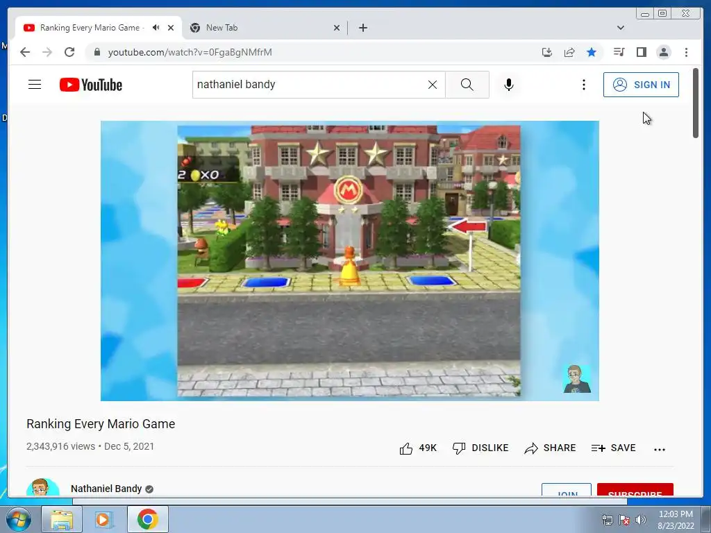Image resolution: width=711 pixels, height=533 pixels.
Task: Open Chrome profile avatar
Action: pyautogui.click(x=663, y=52)
